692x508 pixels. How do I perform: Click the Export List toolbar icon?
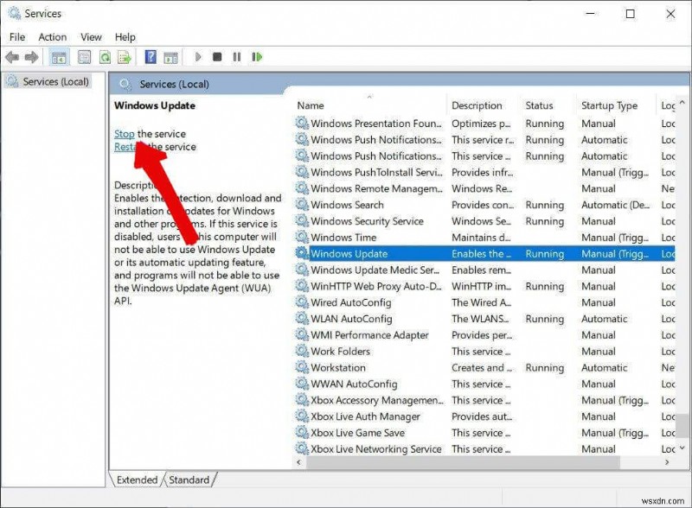pos(125,57)
